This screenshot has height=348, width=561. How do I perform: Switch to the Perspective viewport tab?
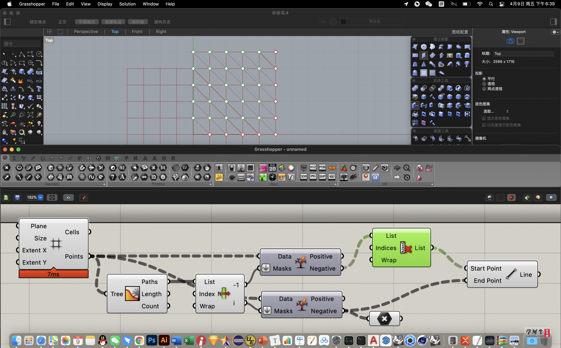coord(86,32)
